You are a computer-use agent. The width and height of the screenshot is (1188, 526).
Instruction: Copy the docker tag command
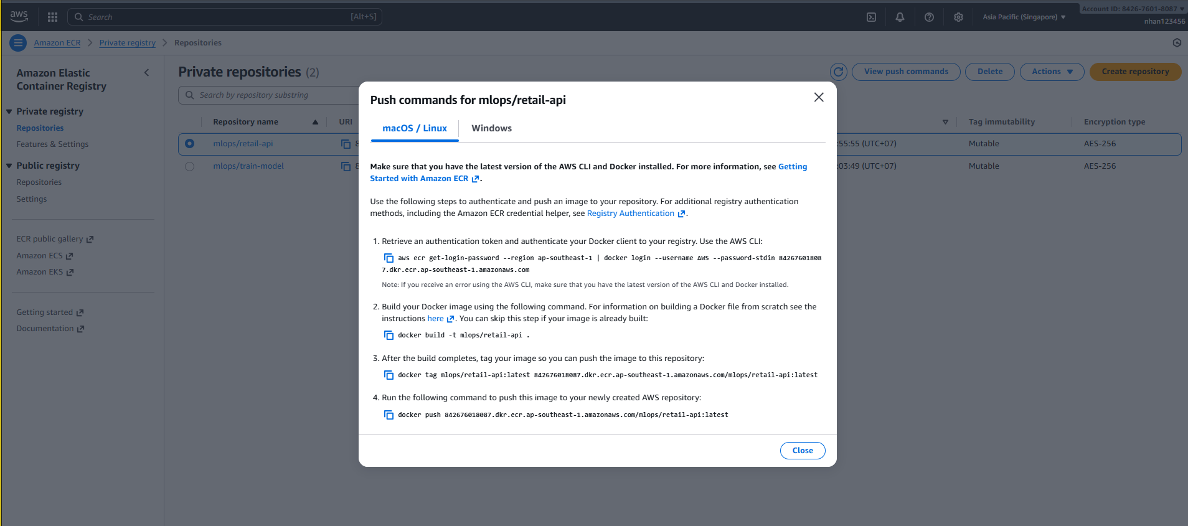[x=389, y=375]
